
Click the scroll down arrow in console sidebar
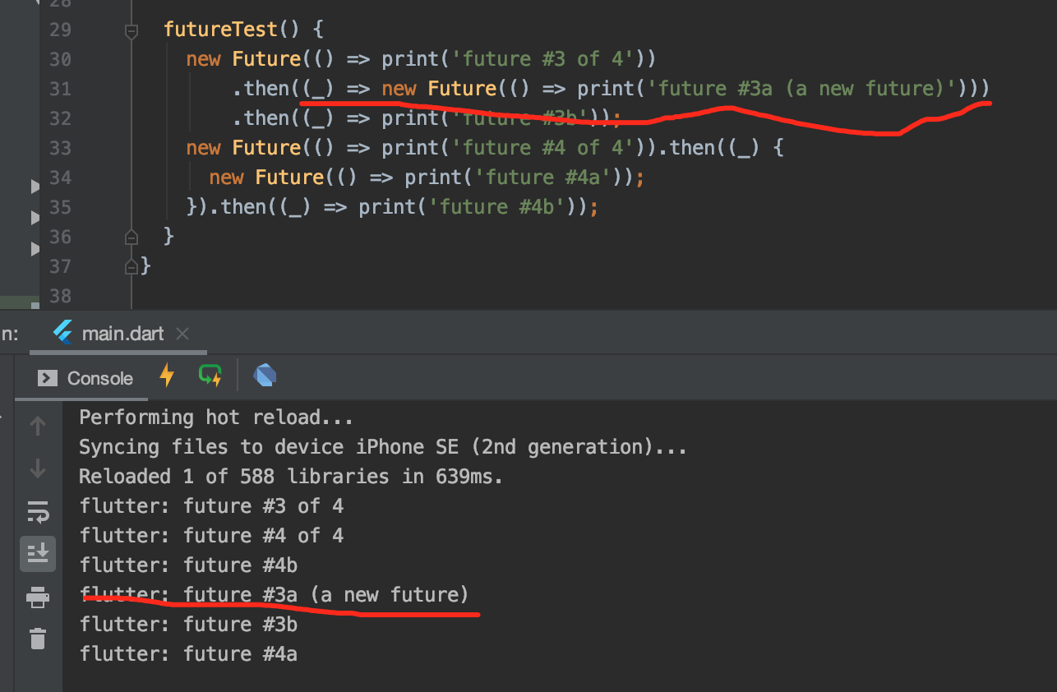(38, 468)
